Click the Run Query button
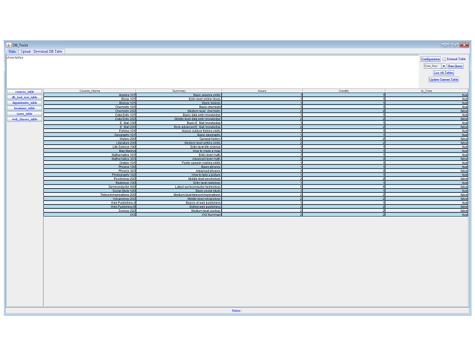 [454, 66]
